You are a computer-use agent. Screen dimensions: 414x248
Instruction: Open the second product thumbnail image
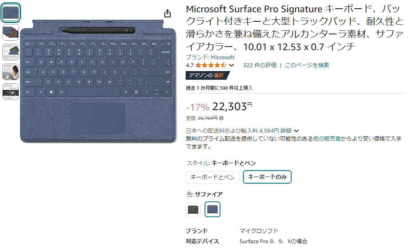pyautogui.click(x=10, y=32)
